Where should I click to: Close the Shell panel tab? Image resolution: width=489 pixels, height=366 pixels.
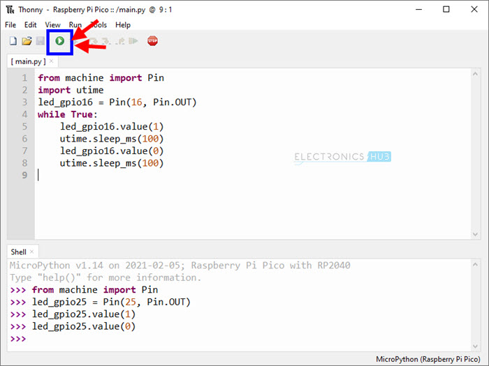coord(32,252)
